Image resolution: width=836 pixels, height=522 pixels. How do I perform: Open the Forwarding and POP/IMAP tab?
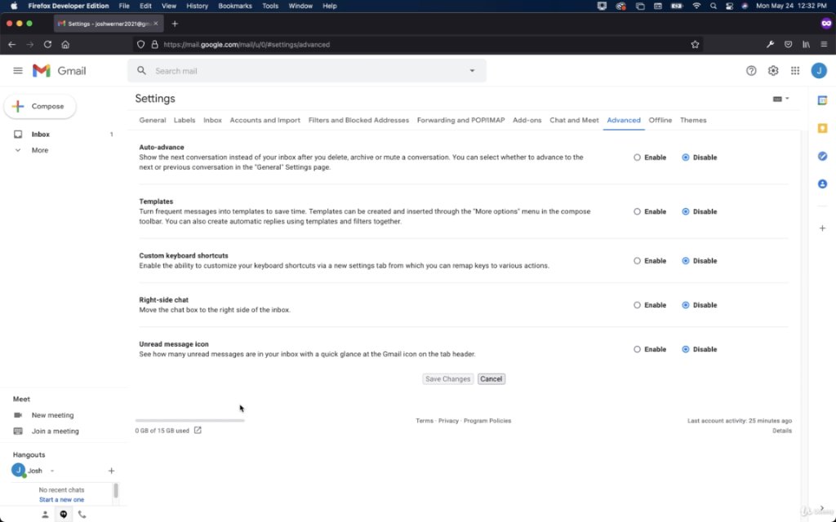pyautogui.click(x=460, y=121)
